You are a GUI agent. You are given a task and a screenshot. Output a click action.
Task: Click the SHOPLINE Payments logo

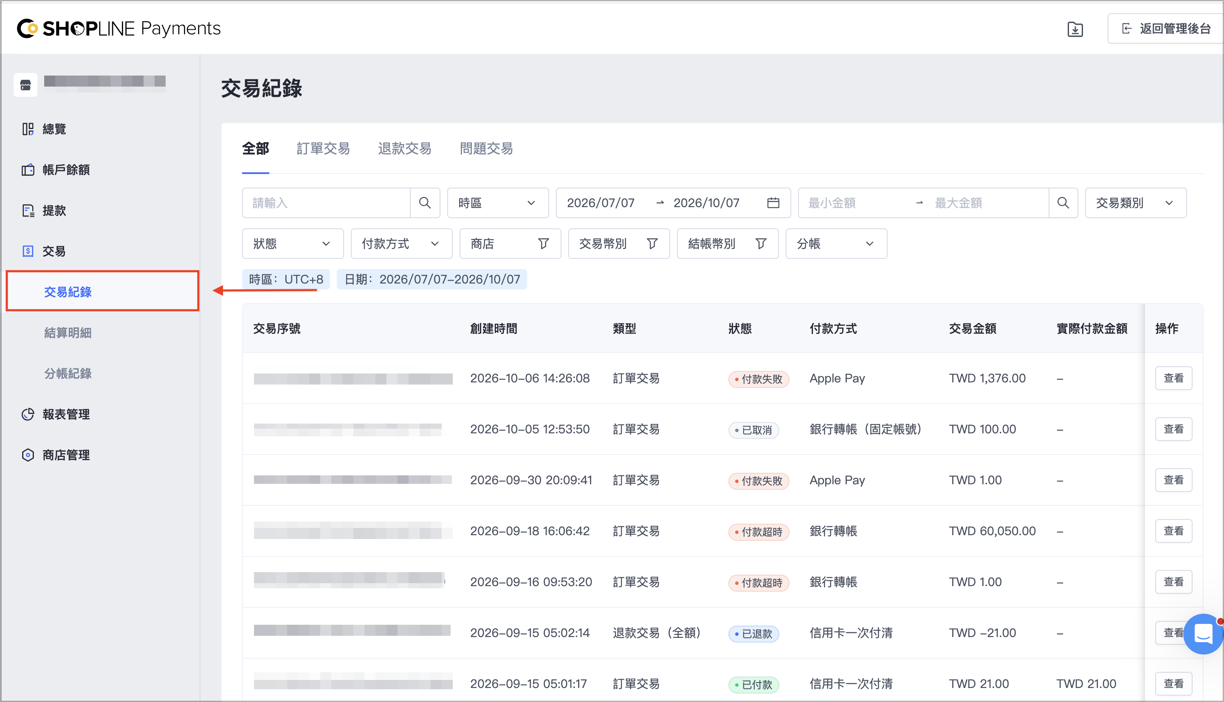(118, 28)
